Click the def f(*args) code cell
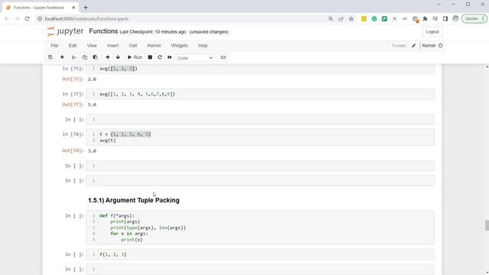Image resolution: width=489 pixels, height=275 pixels. tap(260, 228)
